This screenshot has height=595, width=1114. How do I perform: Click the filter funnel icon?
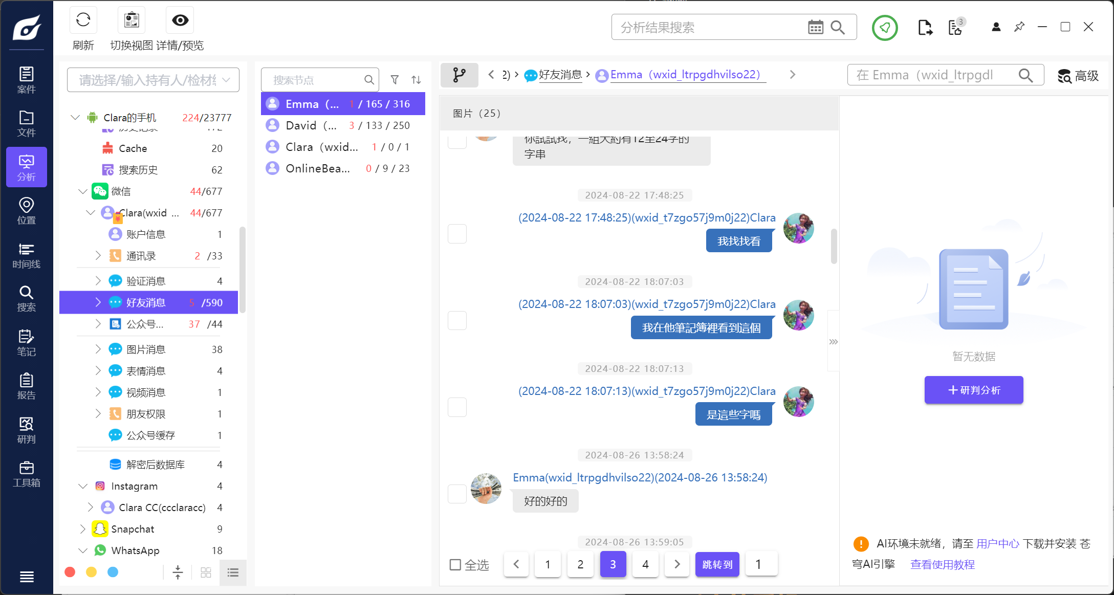pos(395,80)
